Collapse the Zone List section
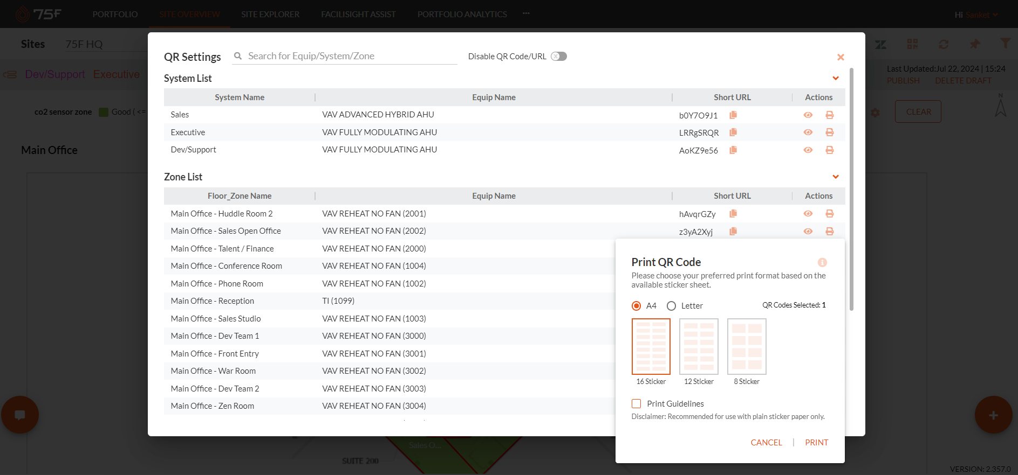The height and width of the screenshot is (475, 1018). coord(836,177)
